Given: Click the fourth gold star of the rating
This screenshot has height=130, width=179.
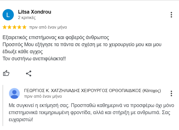Looking at the screenshot, I should (x=19, y=27).
